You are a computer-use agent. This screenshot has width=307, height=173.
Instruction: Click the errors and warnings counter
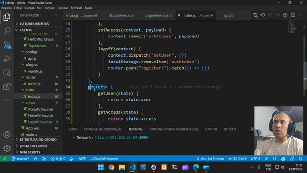(58, 159)
